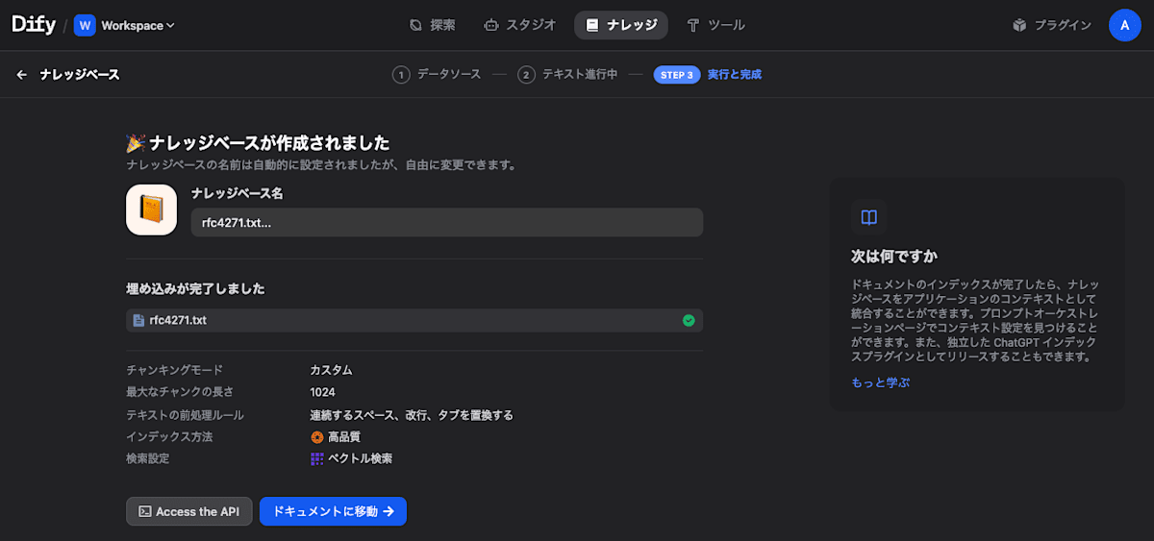1154x541 pixels.
Task: Click the 次は何ですか heading
Action: 894,257
